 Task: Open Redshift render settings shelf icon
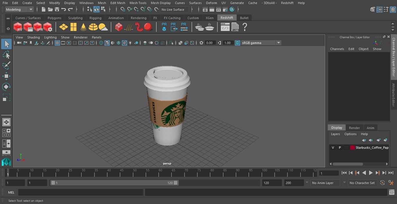(x=48, y=27)
